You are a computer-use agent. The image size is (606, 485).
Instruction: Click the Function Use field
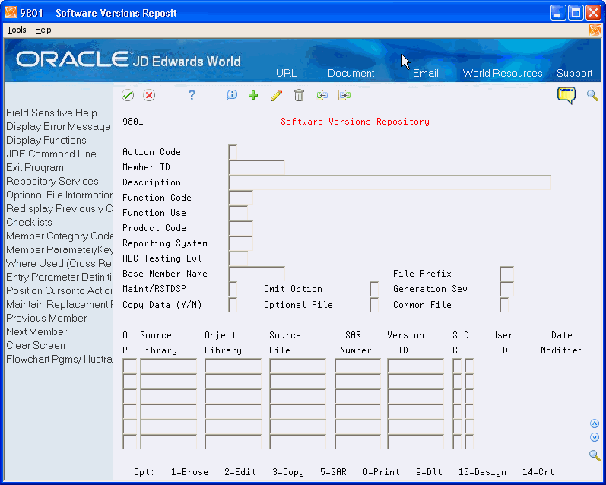238,213
